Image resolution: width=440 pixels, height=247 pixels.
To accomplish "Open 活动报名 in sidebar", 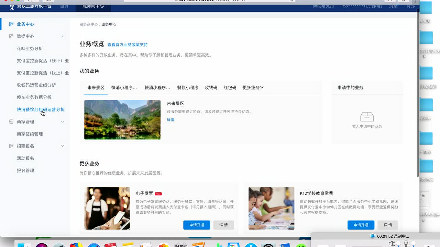I will pyautogui.click(x=25, y=158).
